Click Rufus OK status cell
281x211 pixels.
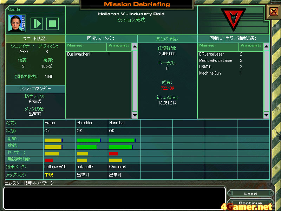59,131
